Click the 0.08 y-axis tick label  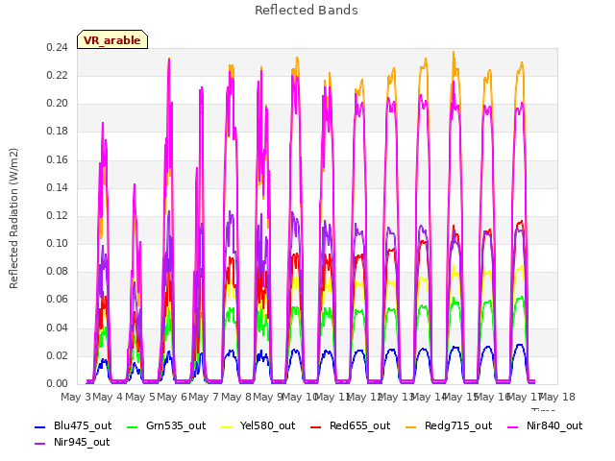58,272
